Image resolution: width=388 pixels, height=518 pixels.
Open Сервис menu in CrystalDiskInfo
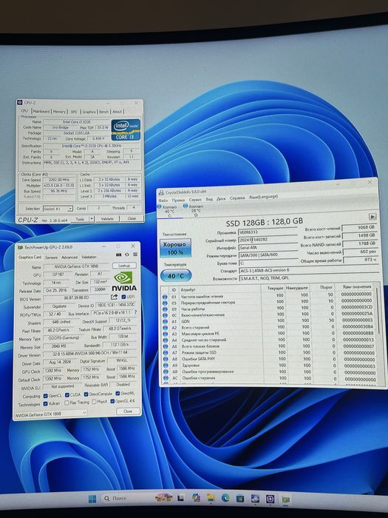(x=195, y=200)
